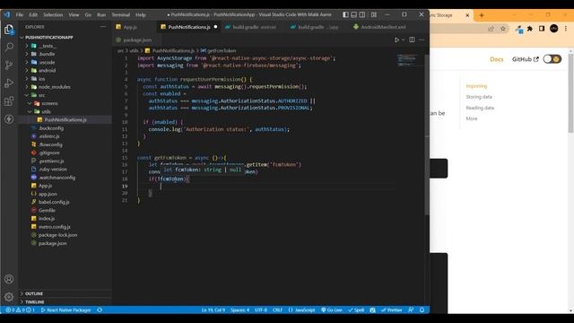Image resolution: width=574 pixels, height=323 pixels.
Task: Click the Go Live status bar button
Action: (332, 310)
